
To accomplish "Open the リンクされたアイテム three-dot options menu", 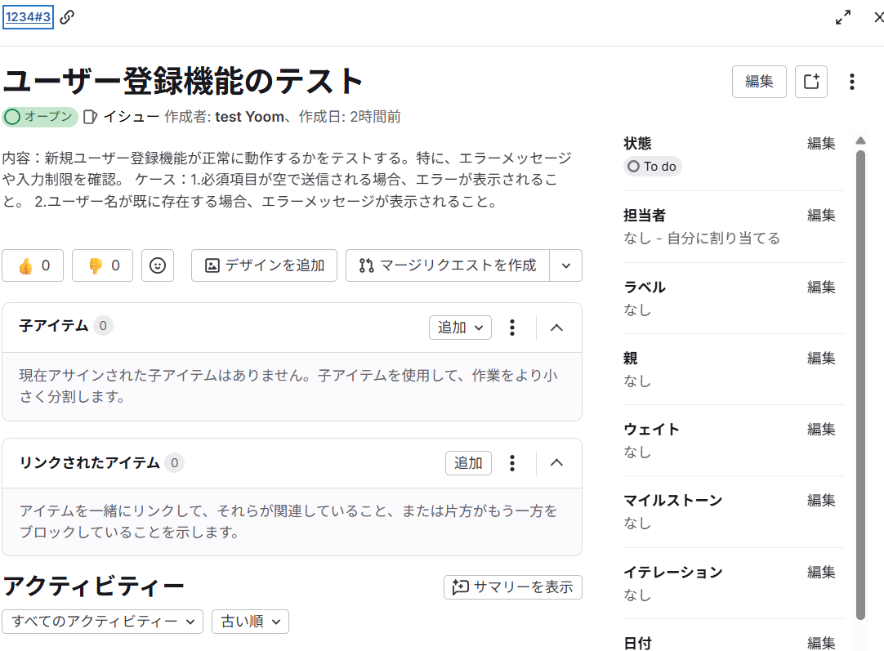I will (512, 463).
